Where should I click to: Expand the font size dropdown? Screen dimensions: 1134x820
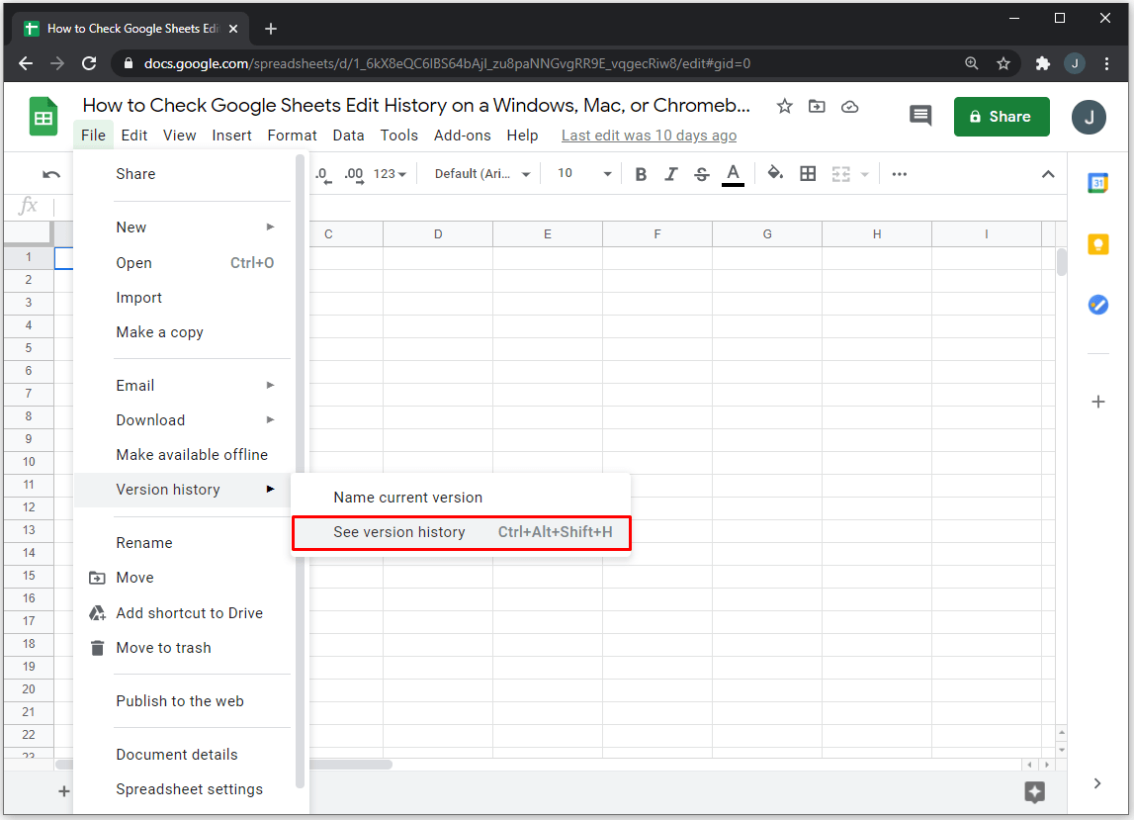click(584, 174)
